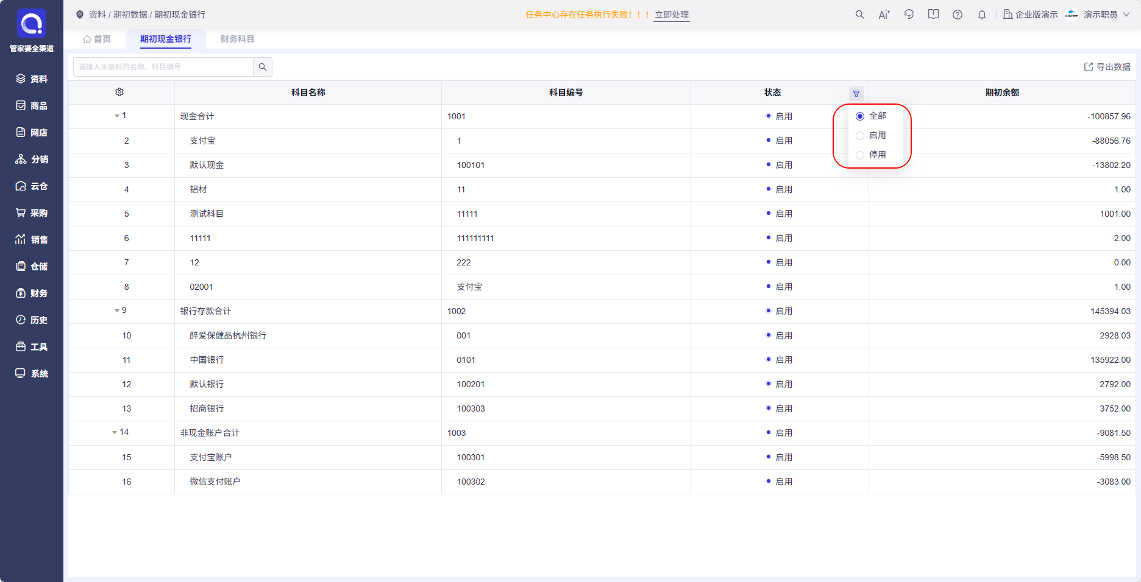Open the 测试科目 subject link

(207, 214)
